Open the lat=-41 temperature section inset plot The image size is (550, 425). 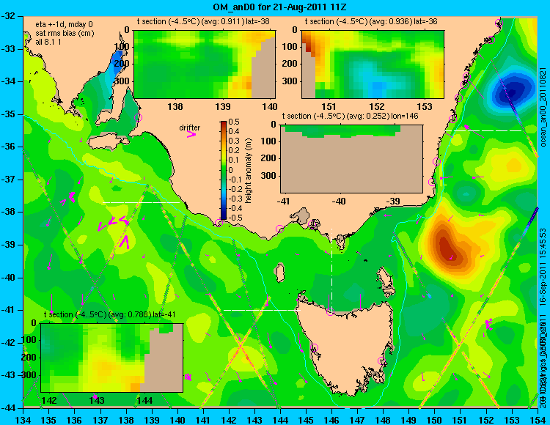112,358
